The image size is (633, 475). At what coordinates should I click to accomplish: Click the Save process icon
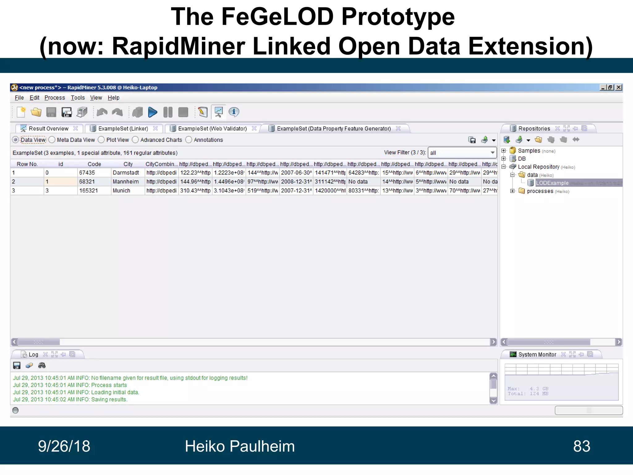pyautogui.click(x=51, y=112)
